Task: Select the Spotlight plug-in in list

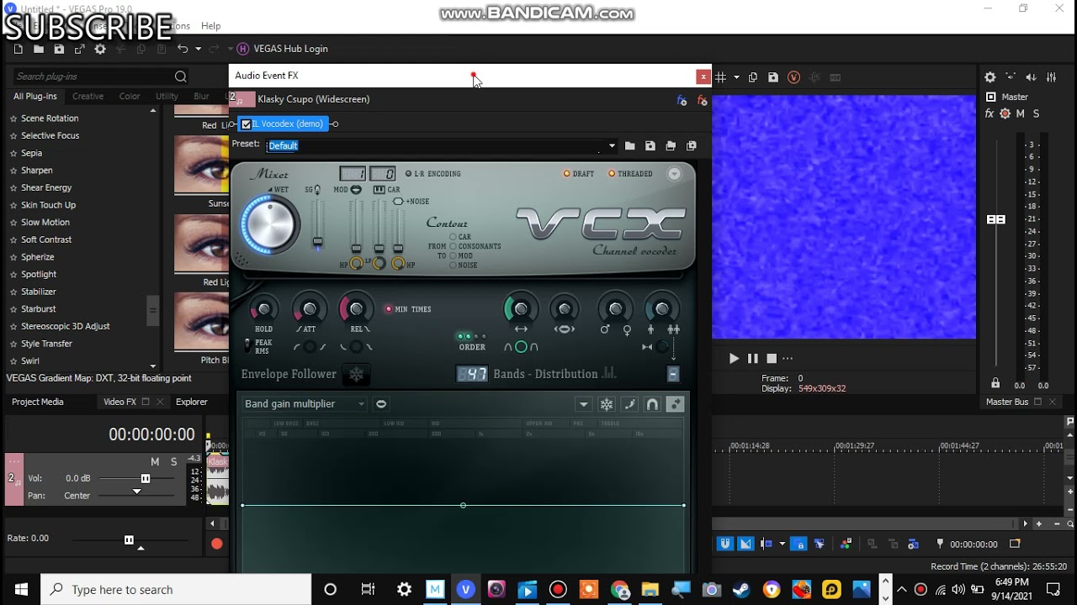Action: pos(39,274)
